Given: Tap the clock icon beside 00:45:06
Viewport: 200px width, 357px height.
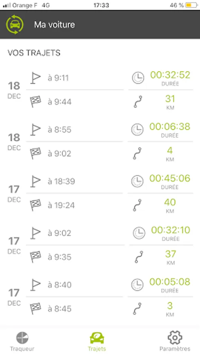Looking at the screenshot, I should [138, 181].
